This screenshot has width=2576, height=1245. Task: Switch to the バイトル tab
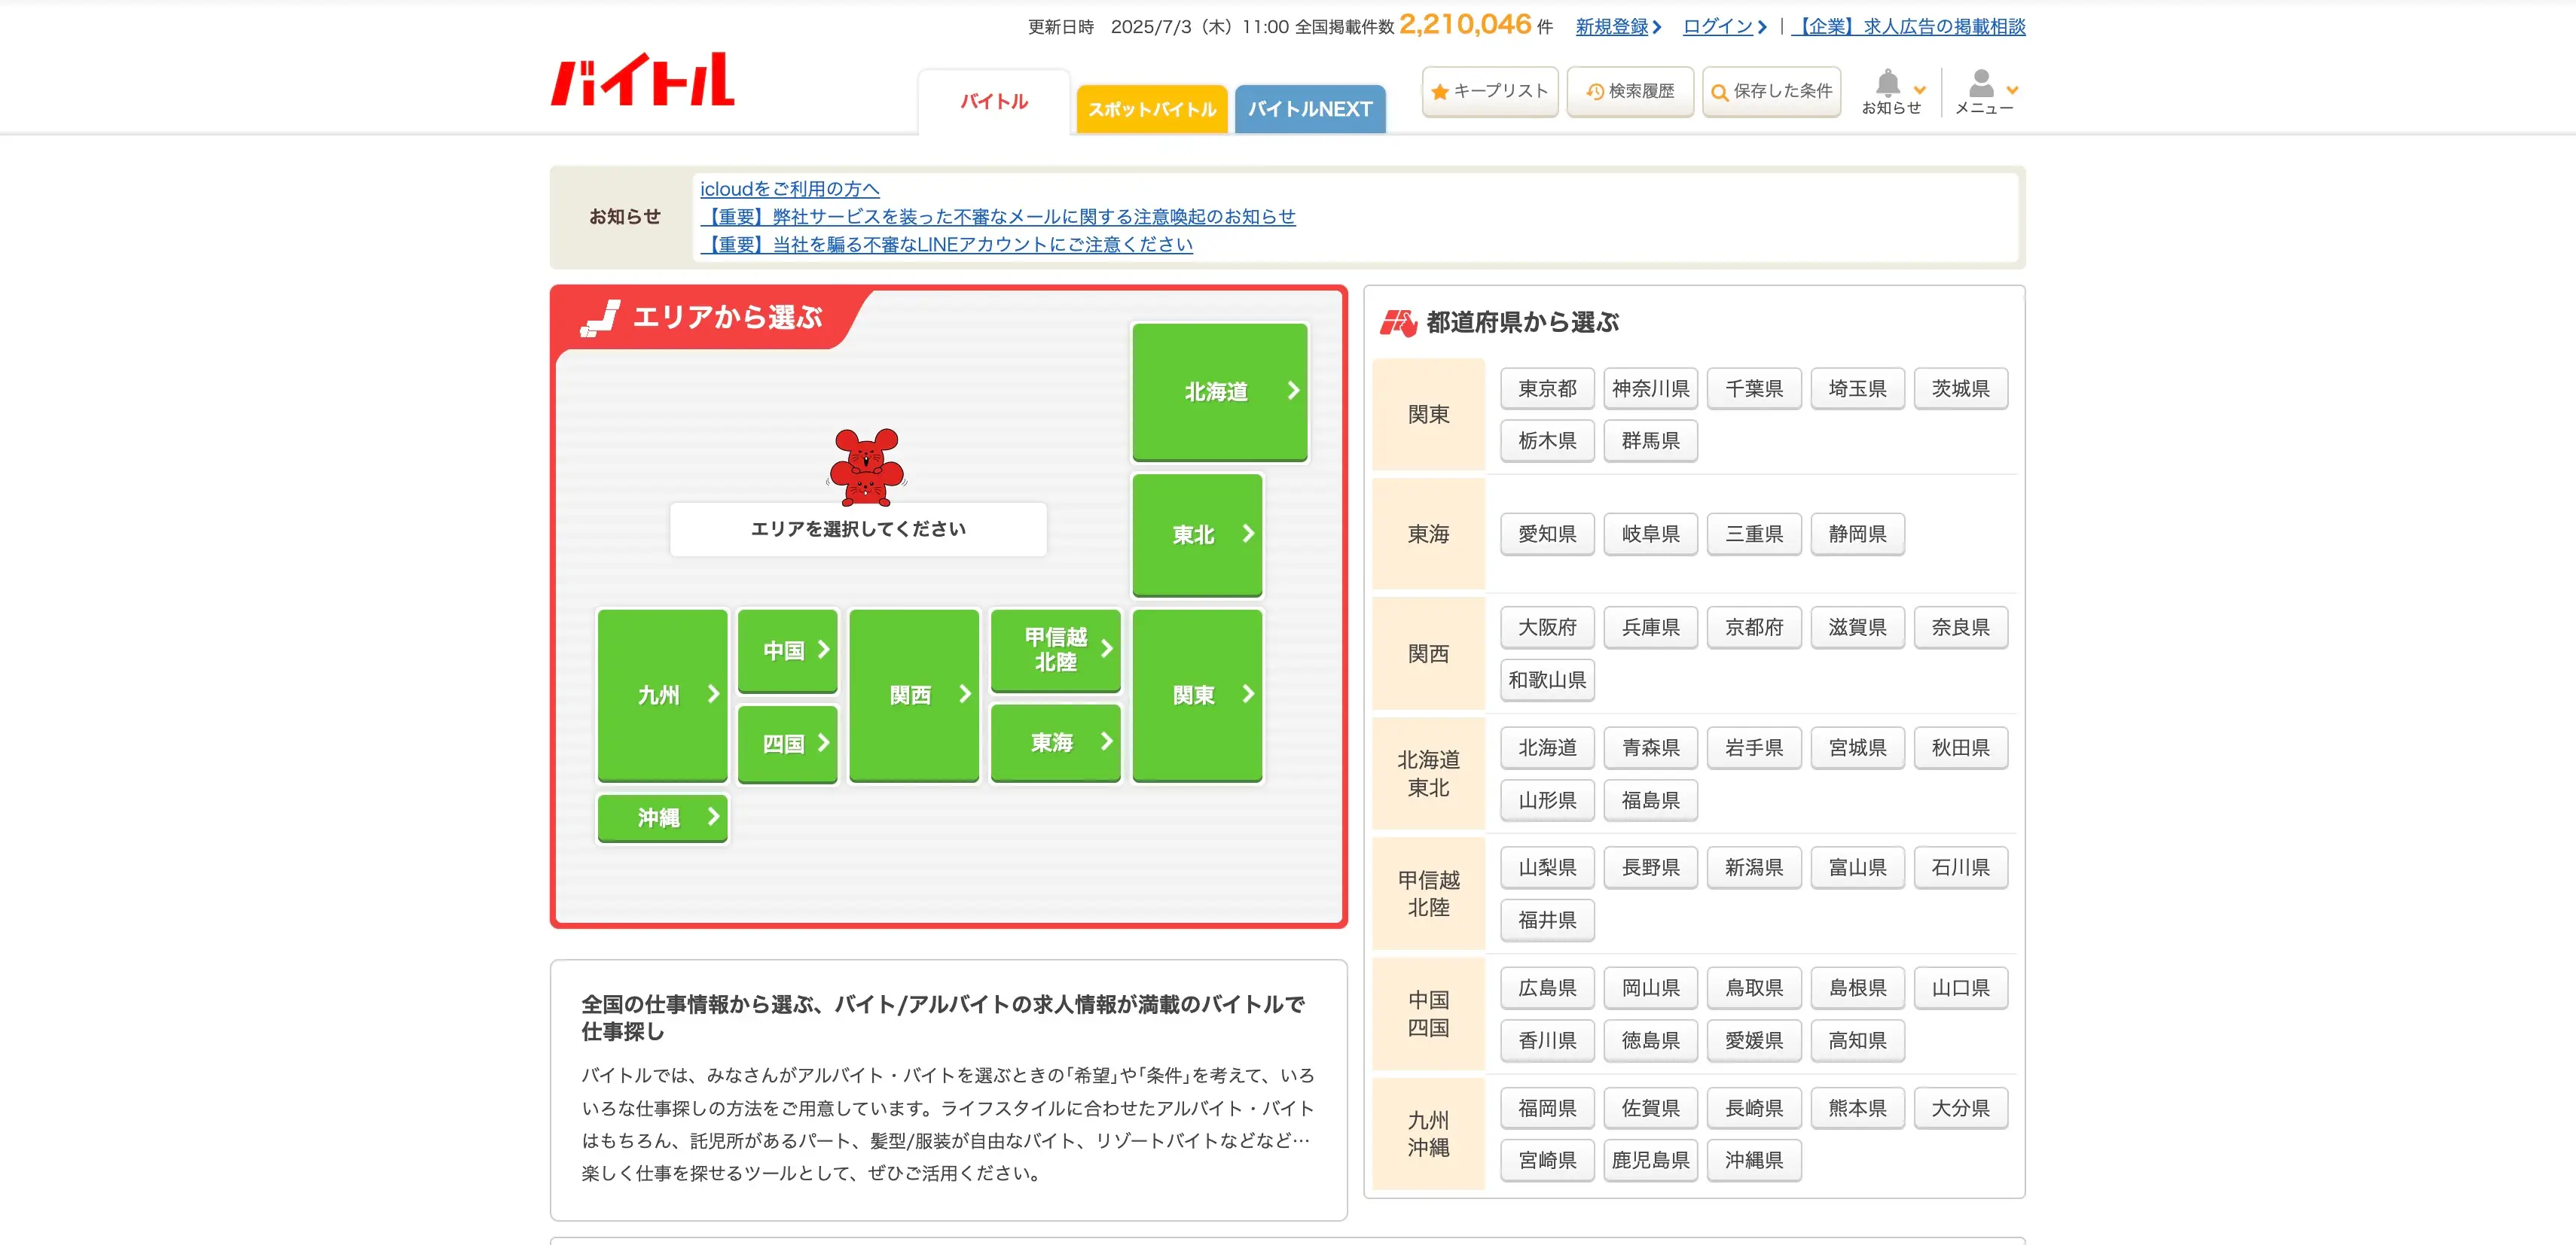(x=994, y=102)
